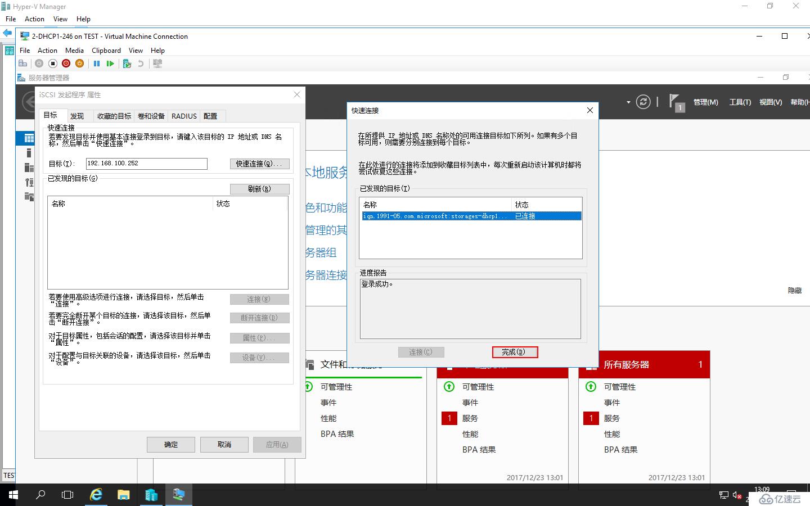The height and width of the screenshot is (506, 810).
Task: Click Server Manager refresh icon
Action: tap(643, 102)
